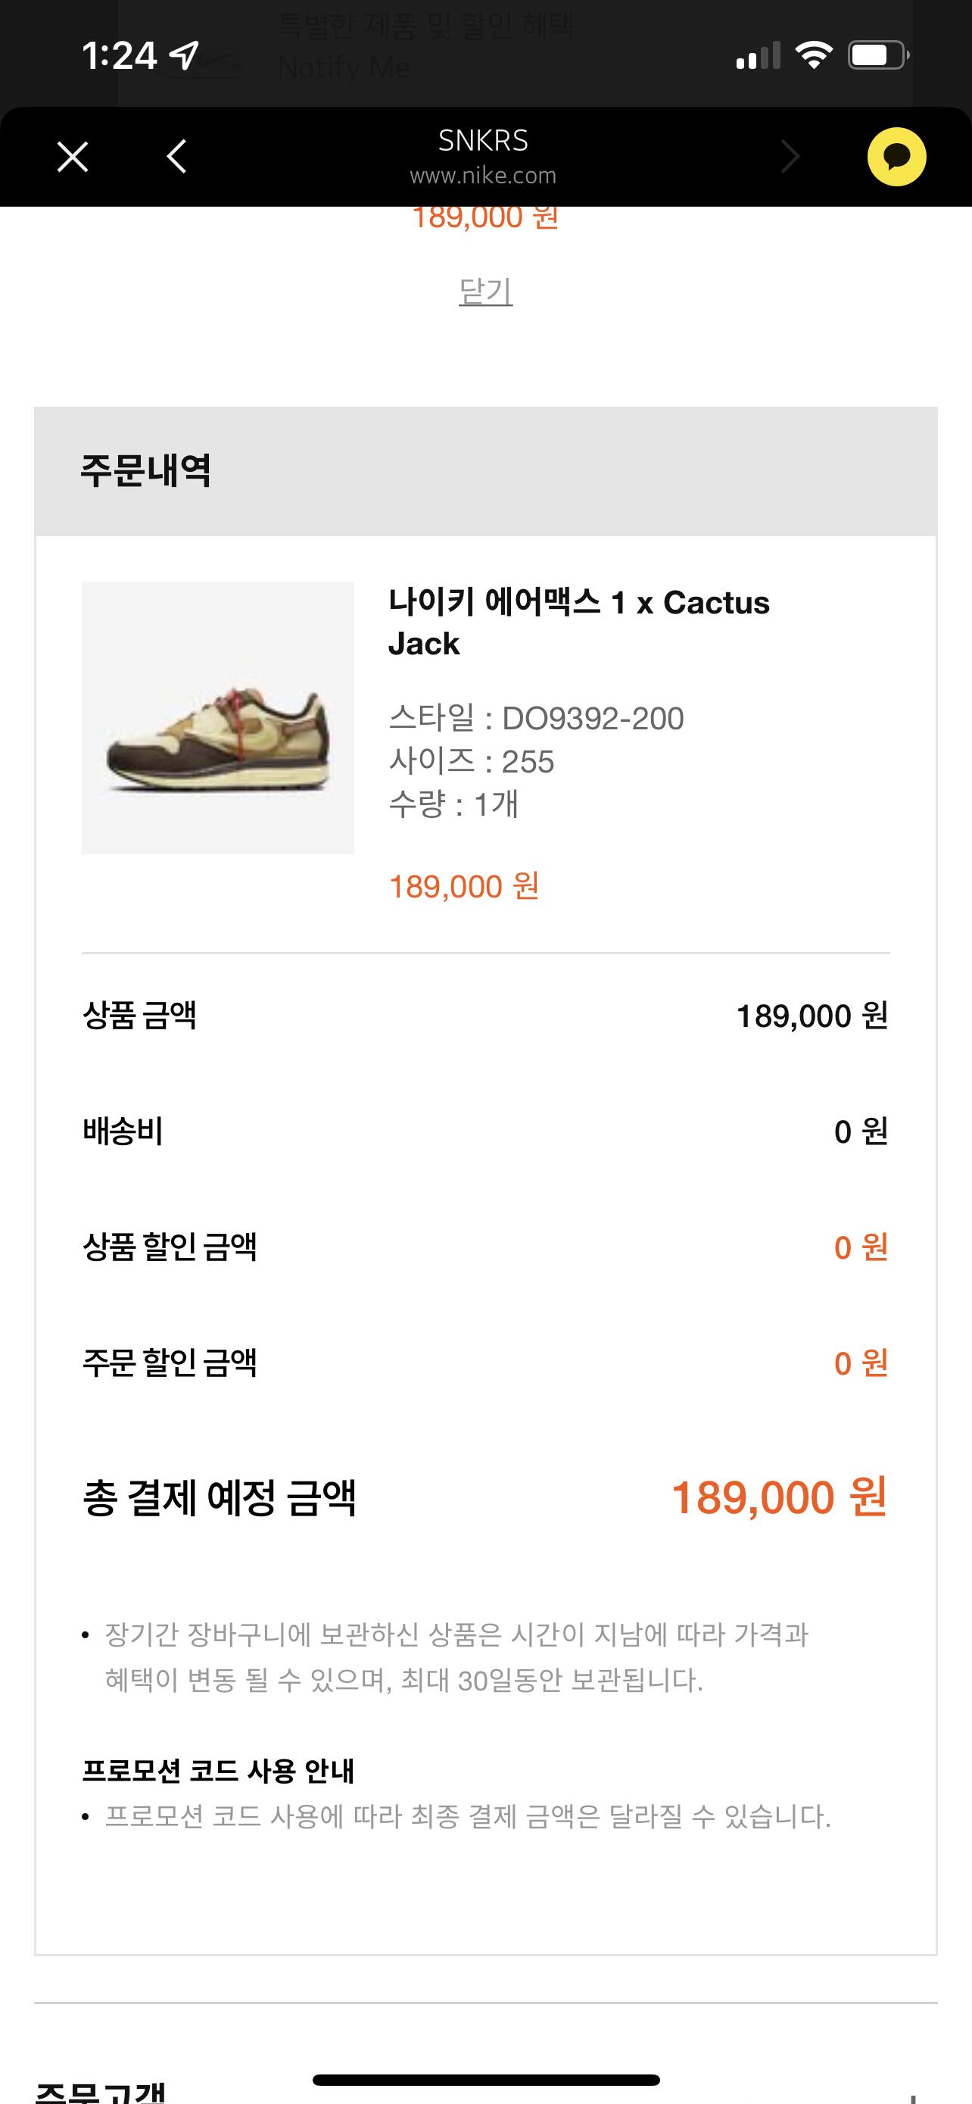Image resolution: width=972 pixels, height=2104 pixels.
Task: Tap the 주문내역 section header
Action: click(146, 470)
